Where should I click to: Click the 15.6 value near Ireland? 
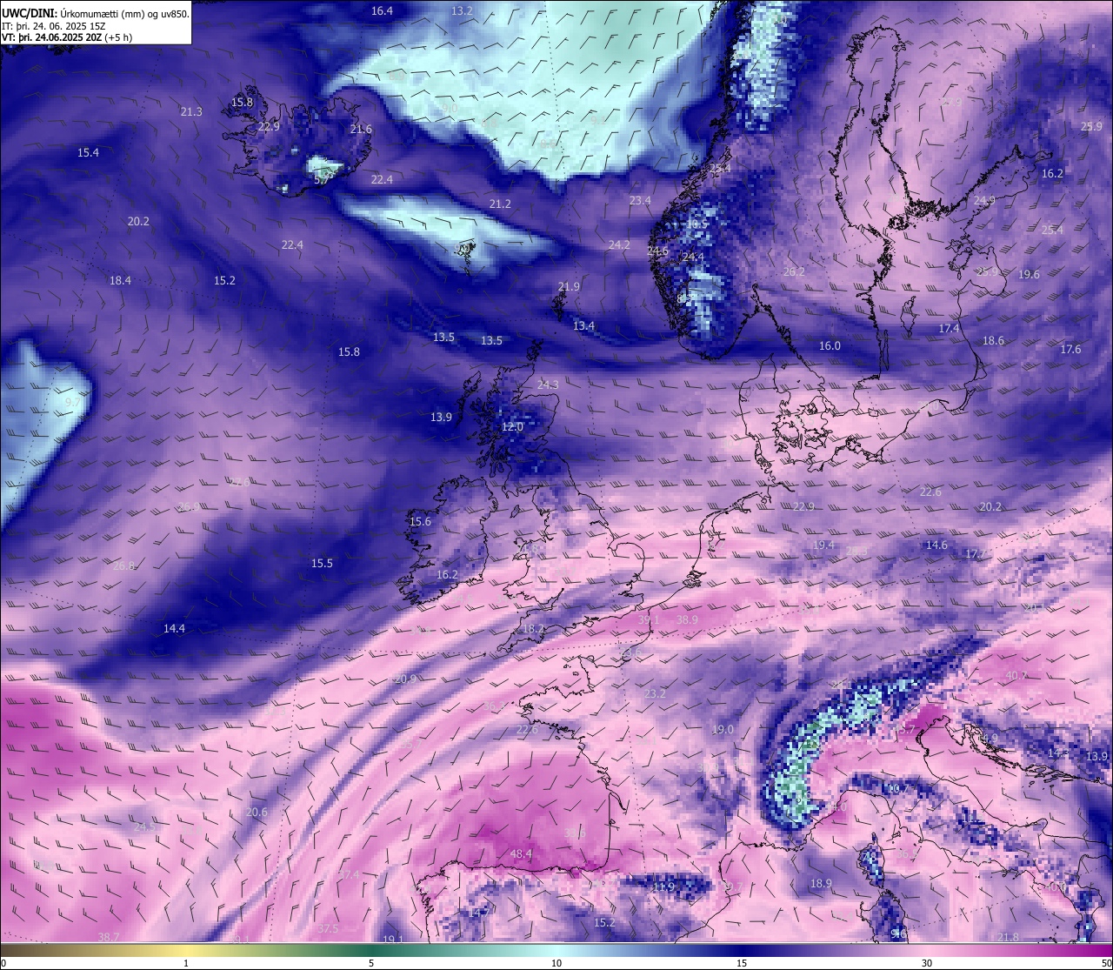point(420,521)
